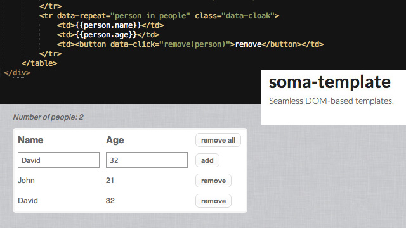Click the {{person.age}} code line
The width and height of the screenshot is (406, 228).
point(108,35)
